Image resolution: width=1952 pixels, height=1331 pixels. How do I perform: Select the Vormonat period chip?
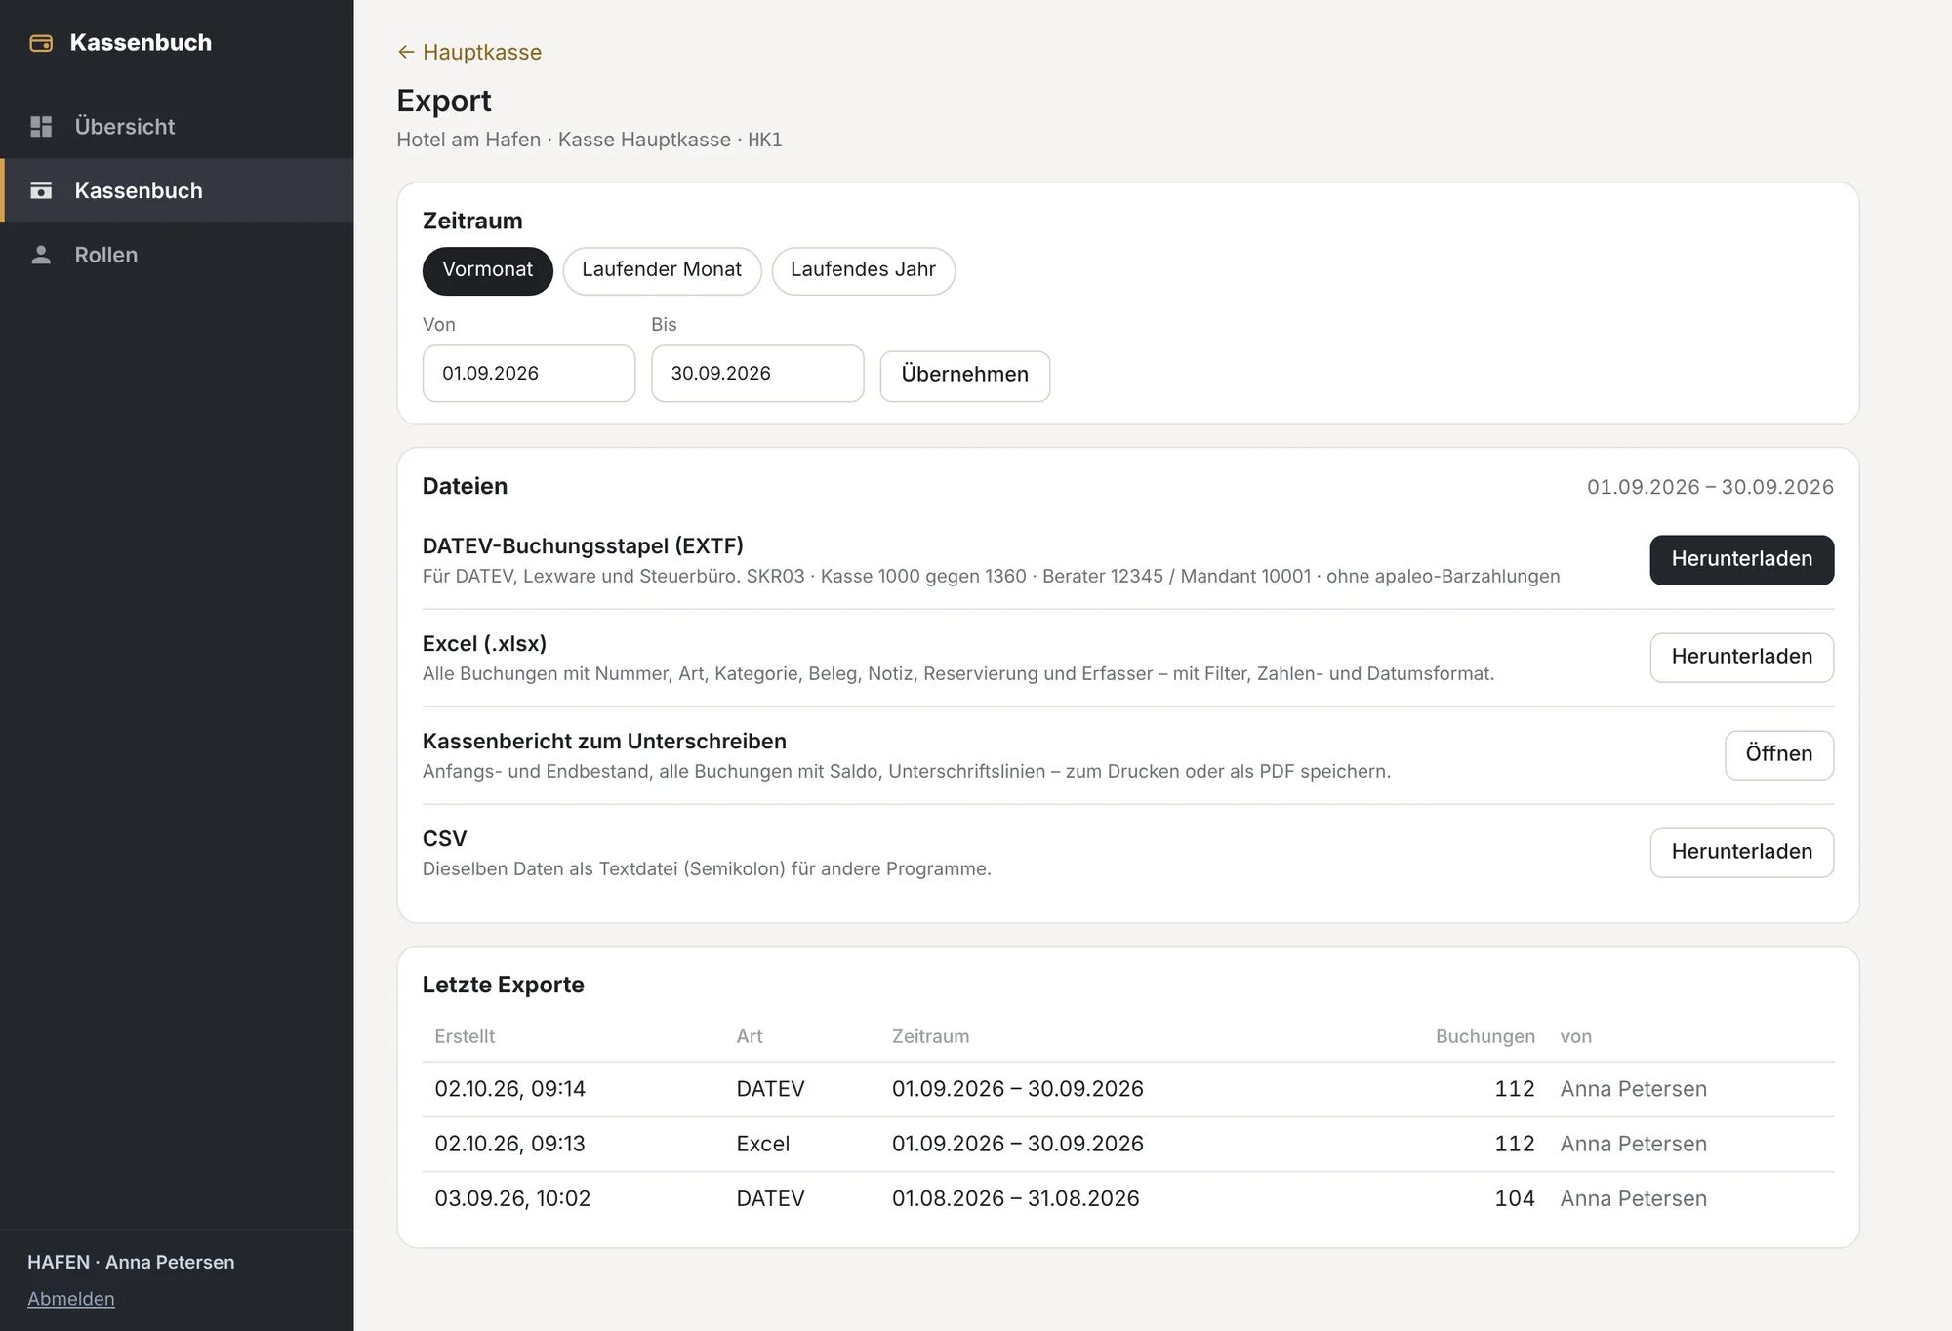[x=487, y=270]
